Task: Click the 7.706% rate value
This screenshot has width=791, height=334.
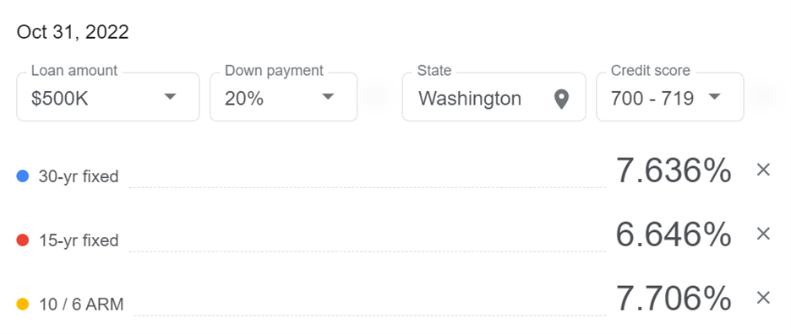Action: [x=674, y=299]
